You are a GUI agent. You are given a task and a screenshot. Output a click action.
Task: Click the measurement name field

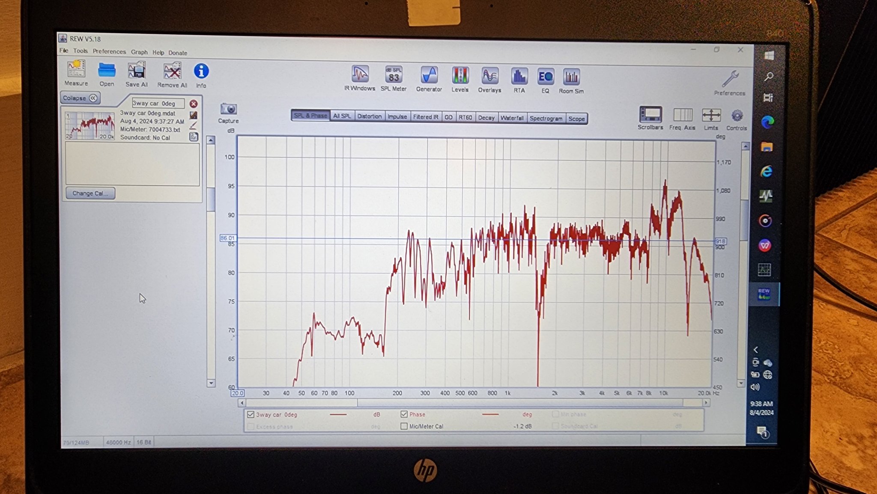pyautogui.click(x=158, y=103)
